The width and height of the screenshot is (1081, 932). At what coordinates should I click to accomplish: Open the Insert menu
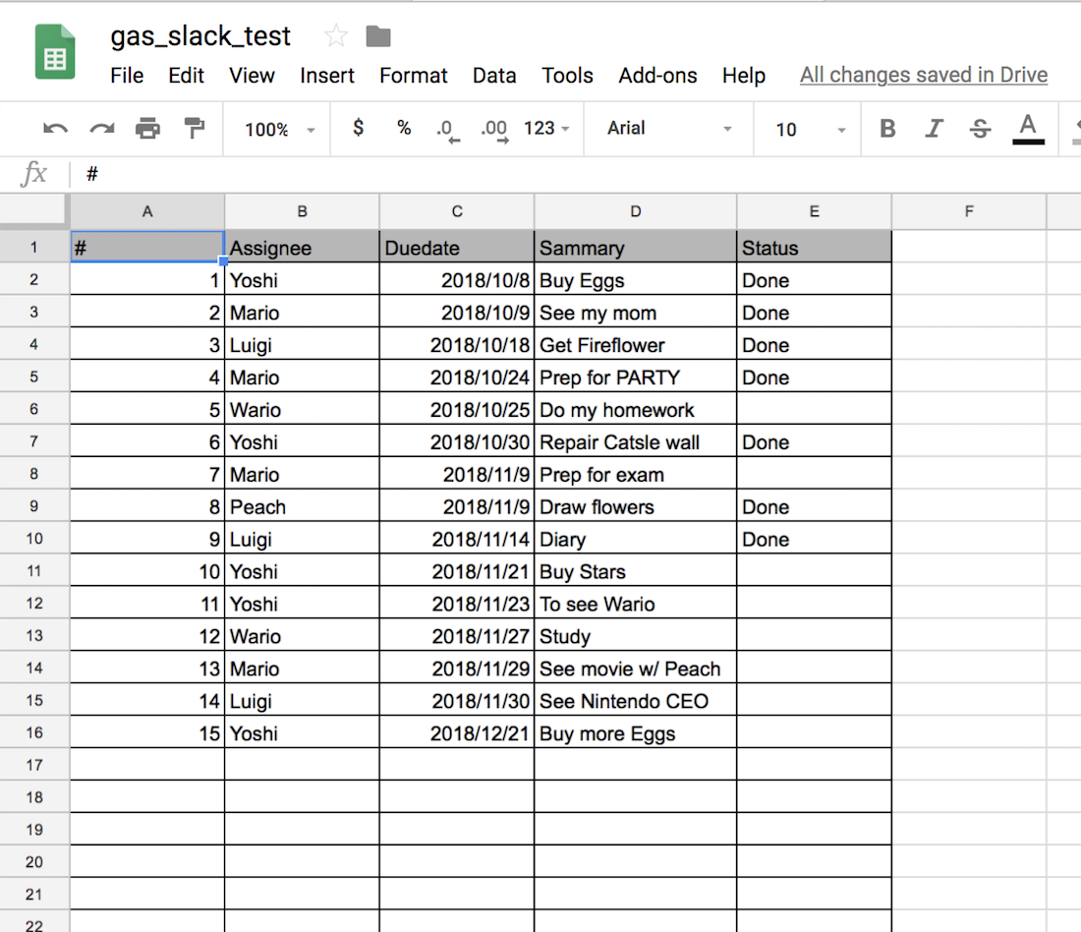coord(327,75)
